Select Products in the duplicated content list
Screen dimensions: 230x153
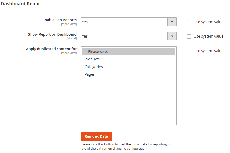click(92, 59)
